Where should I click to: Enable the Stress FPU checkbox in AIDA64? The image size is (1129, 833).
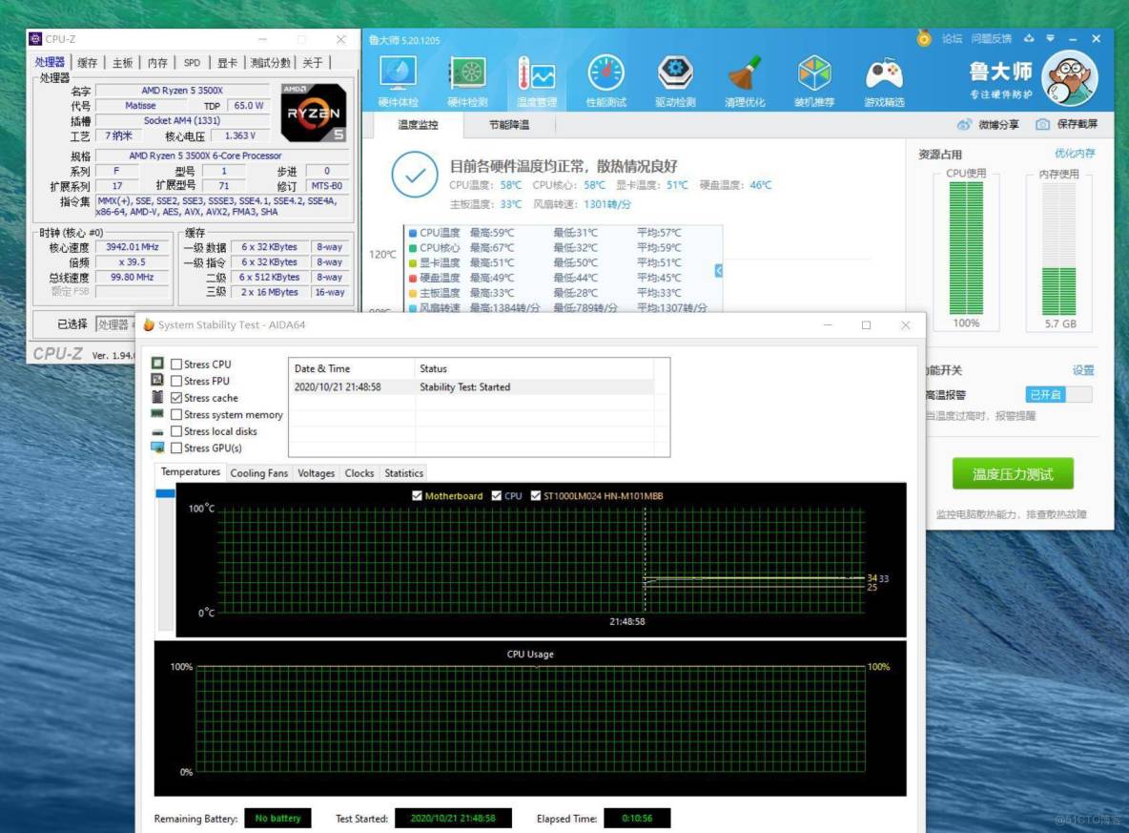(175, 380)
